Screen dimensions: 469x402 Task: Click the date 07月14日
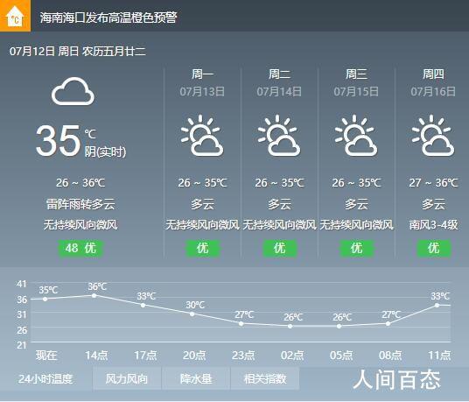(x=279, y=92)
